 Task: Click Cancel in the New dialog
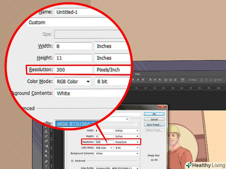tap(154, 119)
